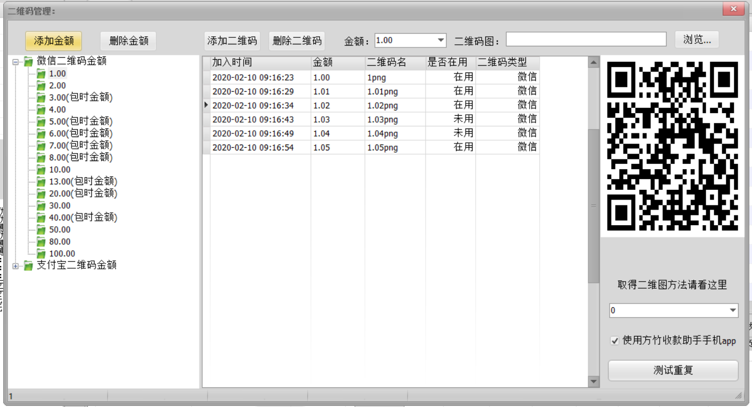
Task: Click folder icon of 微信二维码金额 node
Action: click(x=28, y=62)
